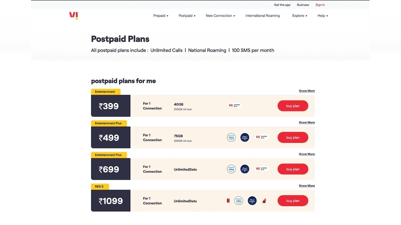The width and height of the screenshot is (401, 225).
Task: Open the International Roaming menu item
Action: tap(263, 15)
